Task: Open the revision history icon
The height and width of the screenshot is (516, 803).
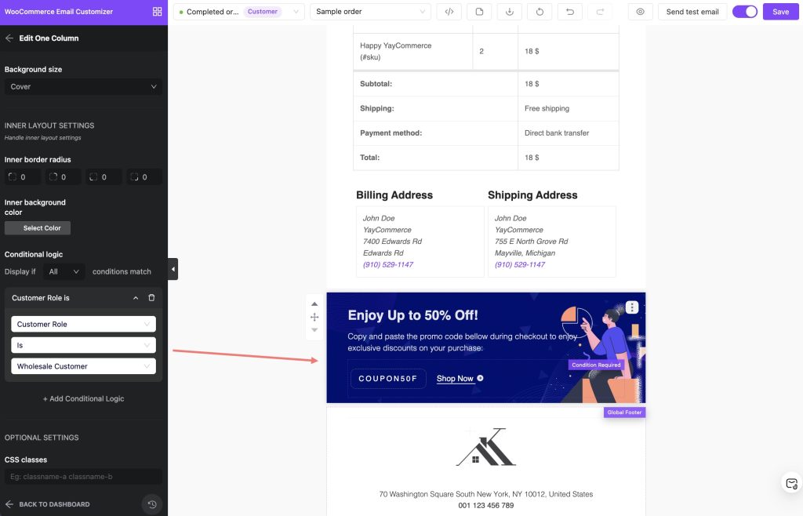Action: tap(152, 504)
